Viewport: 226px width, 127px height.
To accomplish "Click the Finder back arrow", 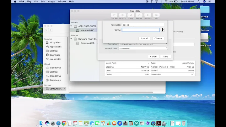I will point(46,30).
